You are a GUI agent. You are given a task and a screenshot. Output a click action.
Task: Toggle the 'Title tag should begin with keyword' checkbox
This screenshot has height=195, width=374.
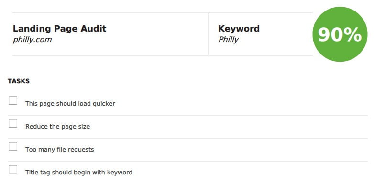(13, 170)
